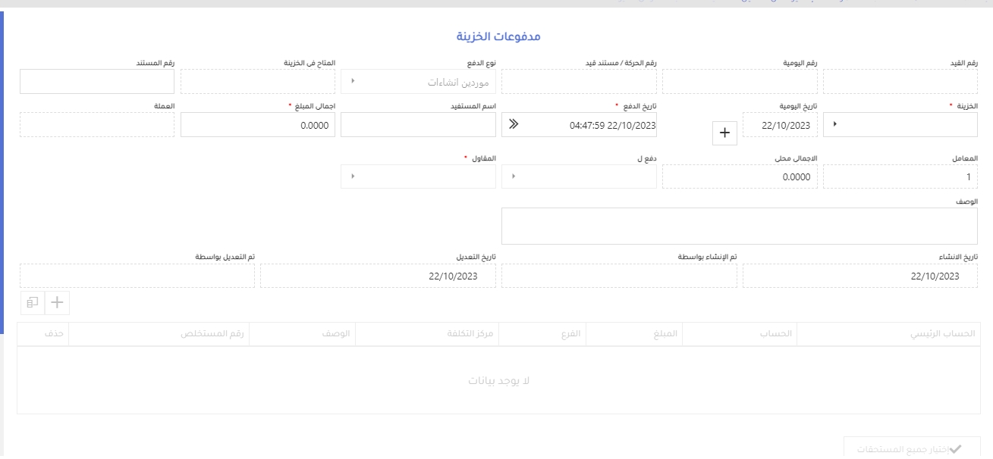Click the add row plus icon above the grid
The image size is (993, 459).
tap(58, 302)
